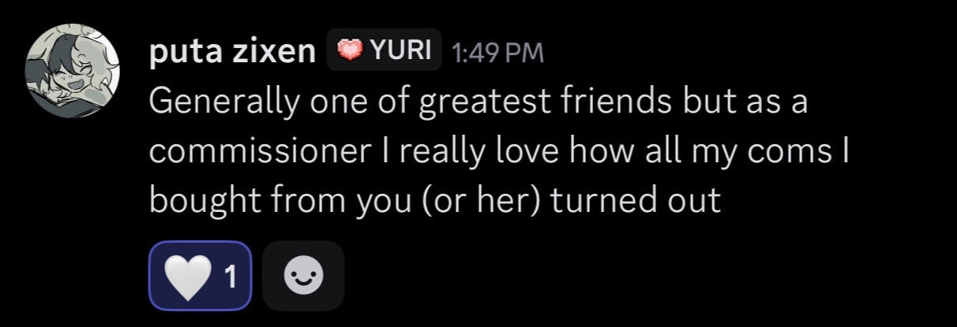
Task: Click the reaction count number 1
Action: pos(231,277)
